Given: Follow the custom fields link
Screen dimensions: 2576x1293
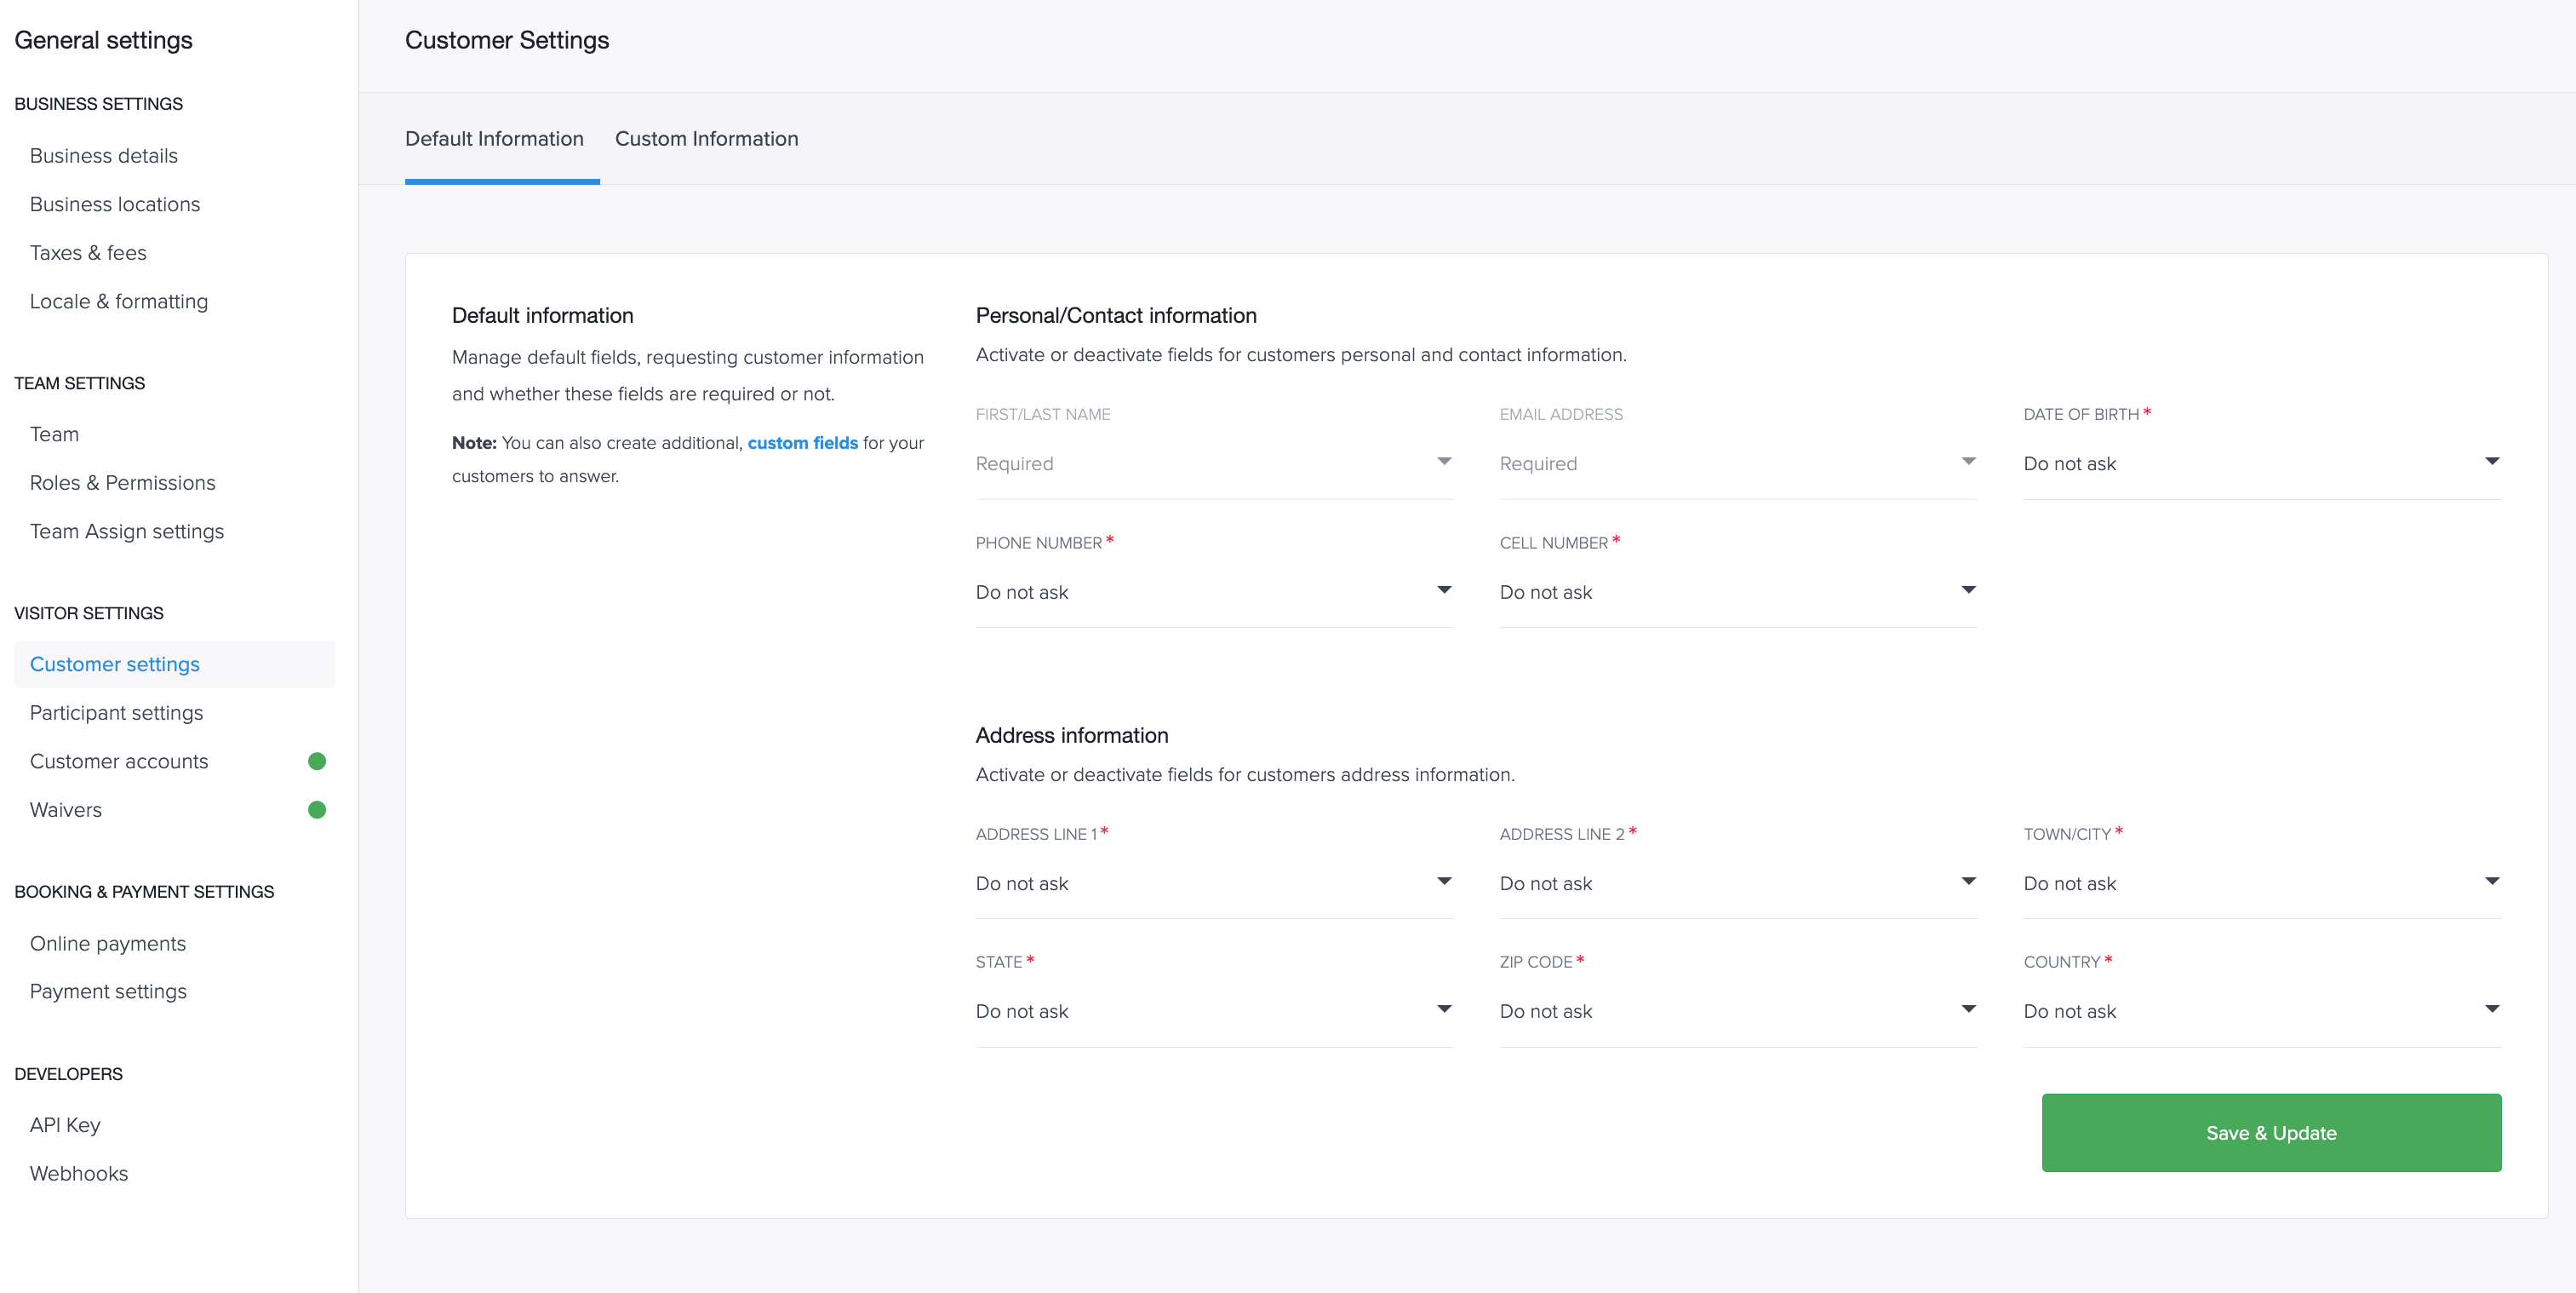Looking at the screenshot, I should (802, 442).
